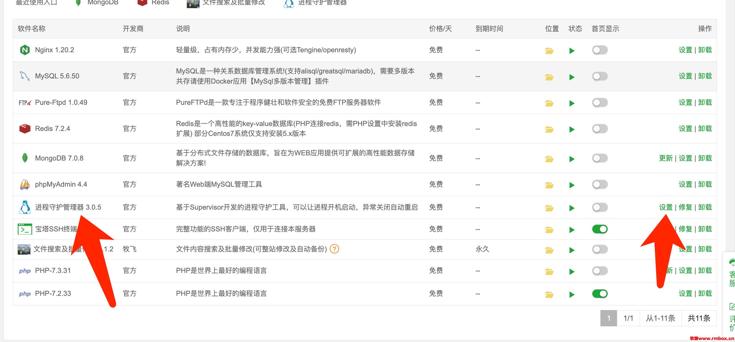The width and height of the screenshot is (735, 342).
Task: Enable homepage display for Pure-Ftpd
Action: pos(600,102)
